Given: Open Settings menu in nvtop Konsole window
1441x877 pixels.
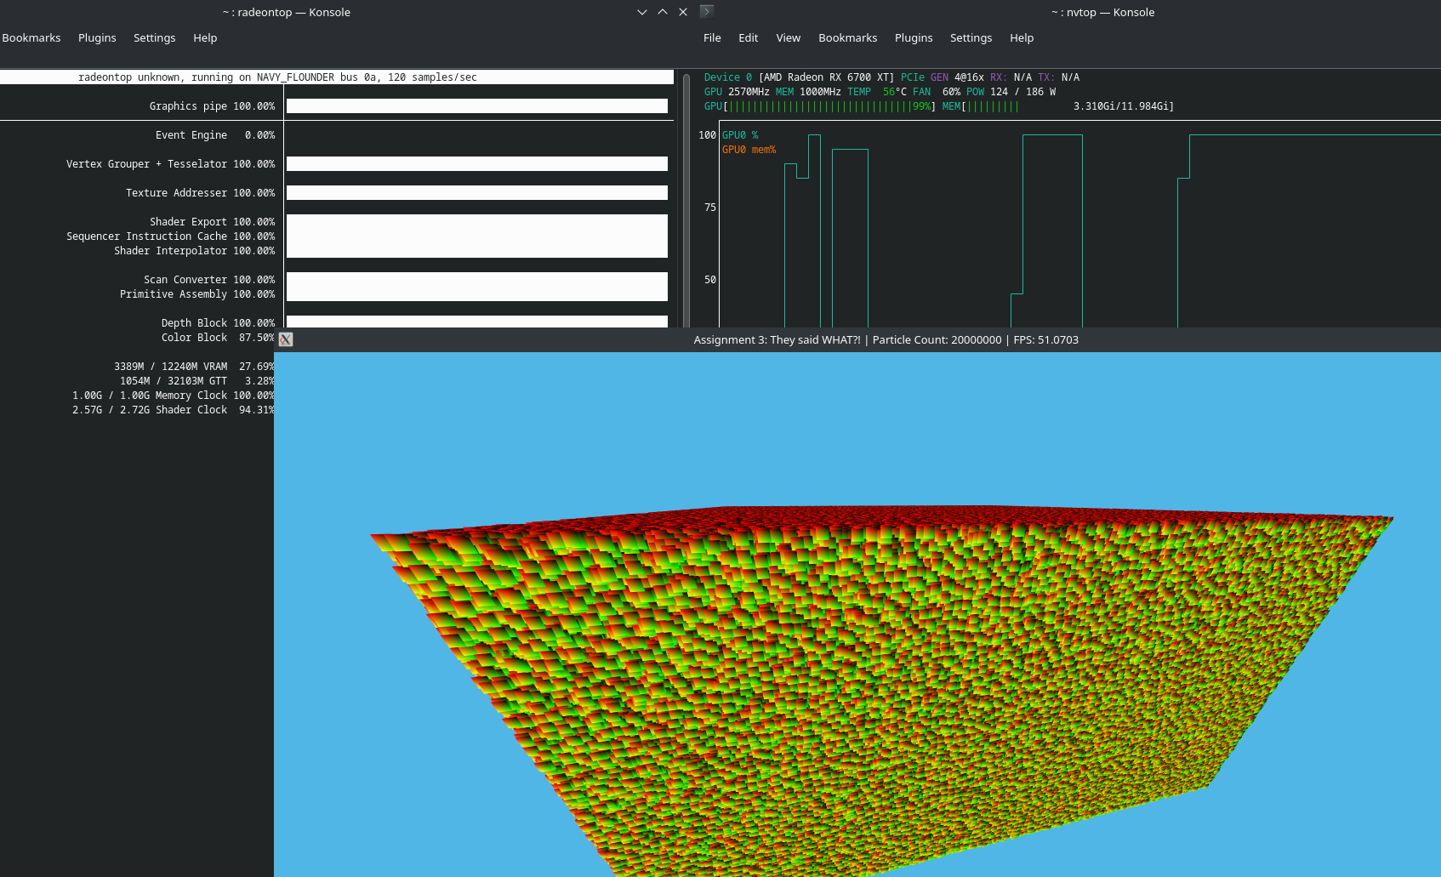Looking at the screenshot, I should tap(971, 37).
